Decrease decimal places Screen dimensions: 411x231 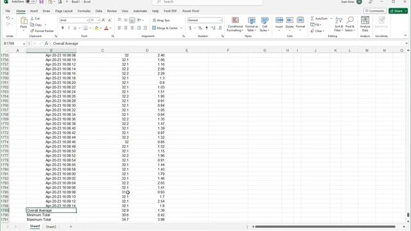(220, 28)
